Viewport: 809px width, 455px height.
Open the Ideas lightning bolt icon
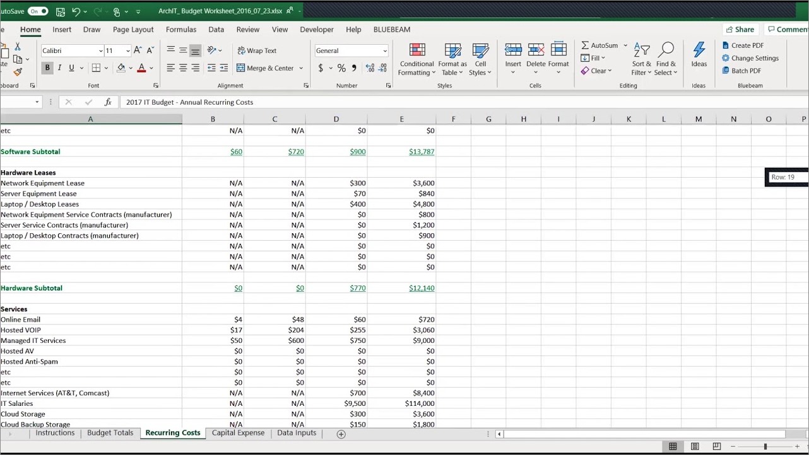pos(699,50)
